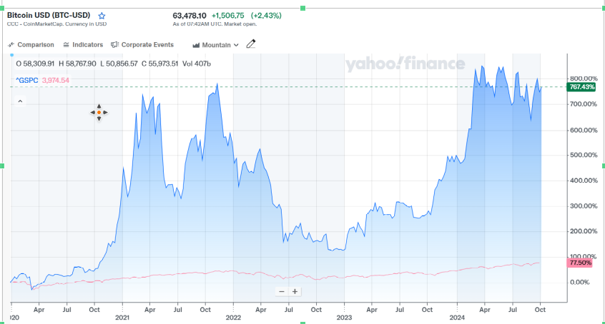Open the Mountain chart type dropdown
Viewport: 605px width, 324px height.
click(216, 45)
